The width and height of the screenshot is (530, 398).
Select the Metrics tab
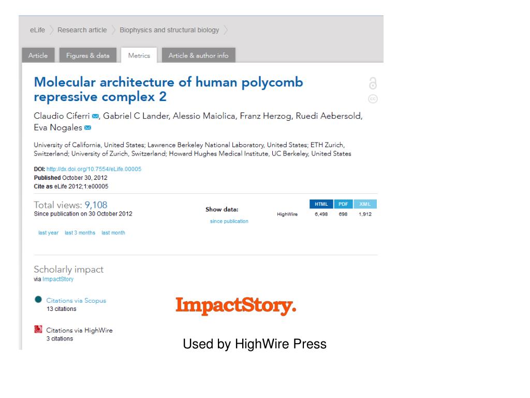(x=139, y=55)
